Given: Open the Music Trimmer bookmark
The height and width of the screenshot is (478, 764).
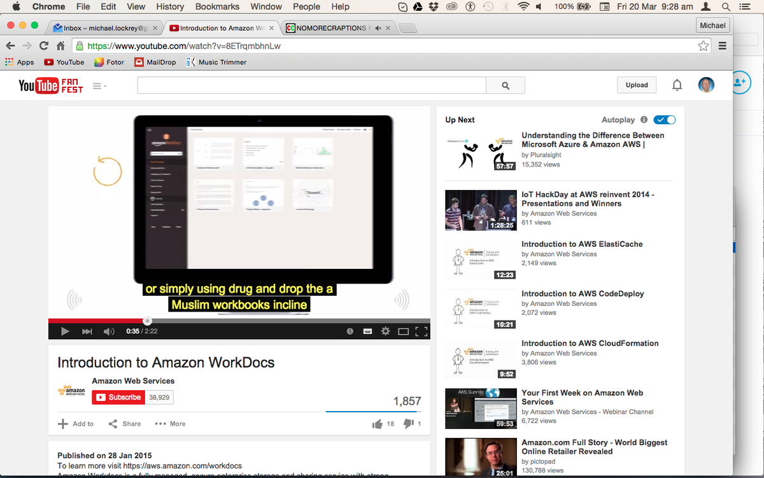Looking at the screenshot, I should click(216, 62).
